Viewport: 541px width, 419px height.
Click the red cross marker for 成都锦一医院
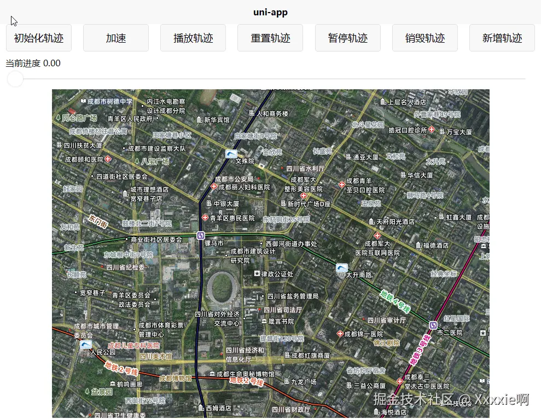tap(340, 334)
